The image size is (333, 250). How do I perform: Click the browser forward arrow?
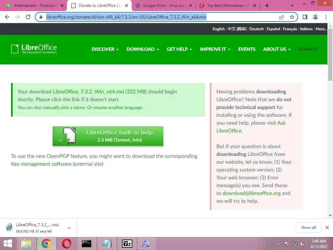tap(18, 17)
